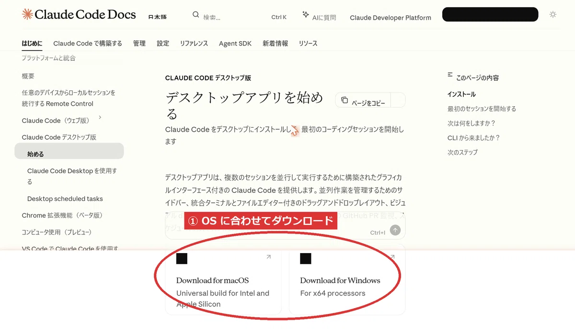Click the プラットフォームと統合 sidebar heading
The width and height of the screenshot is (575, 333).
pyautogui.click(x=48, y=58)
